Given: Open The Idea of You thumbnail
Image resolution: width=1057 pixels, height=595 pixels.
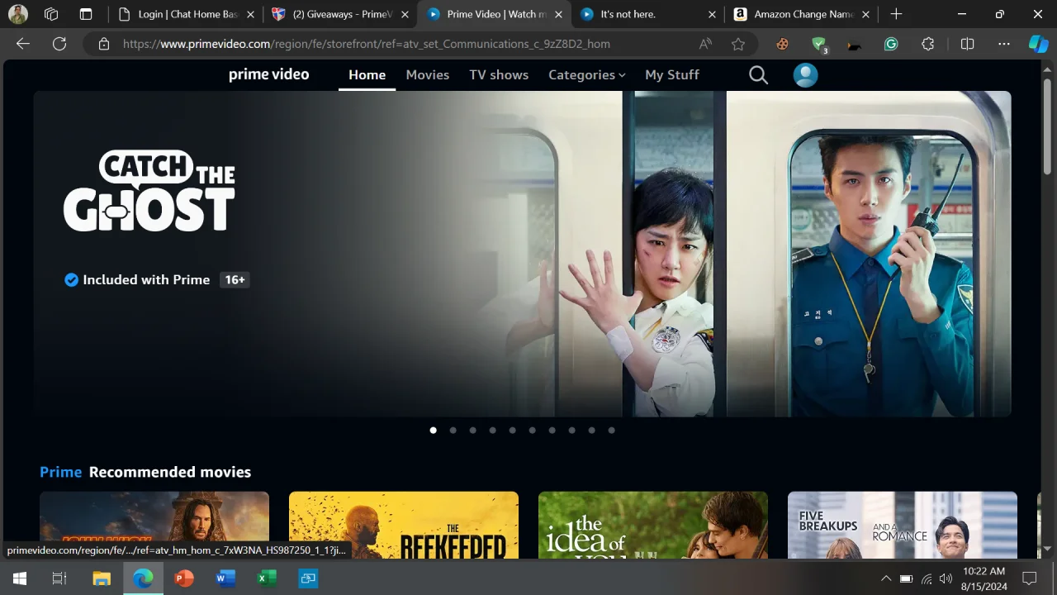Looking at the screenshot, I should (653, 525).
